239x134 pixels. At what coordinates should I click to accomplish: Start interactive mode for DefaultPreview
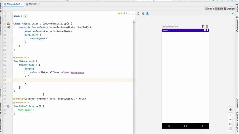203,26
